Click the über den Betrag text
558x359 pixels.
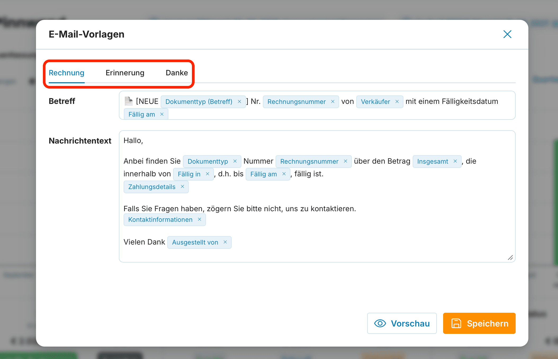point(382,161)
